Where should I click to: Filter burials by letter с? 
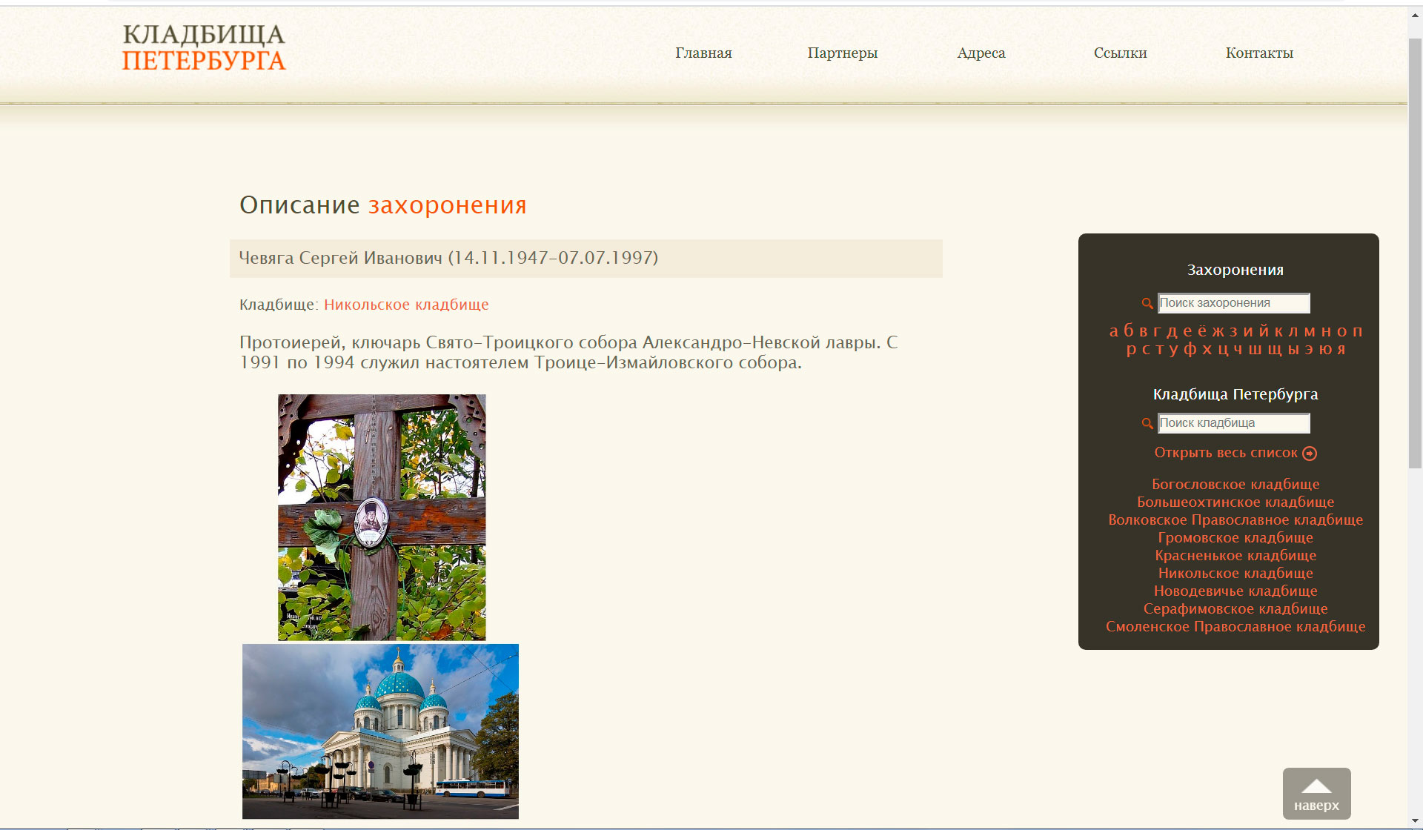1146,350
